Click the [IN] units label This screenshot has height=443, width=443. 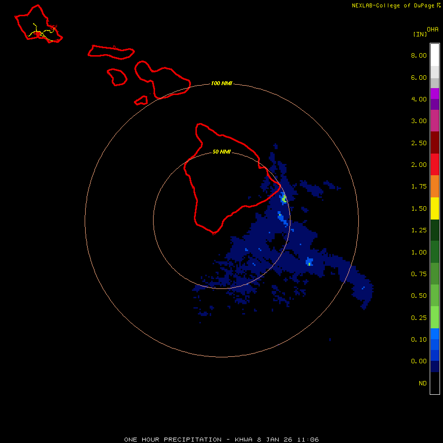click(x=420, y=34)
